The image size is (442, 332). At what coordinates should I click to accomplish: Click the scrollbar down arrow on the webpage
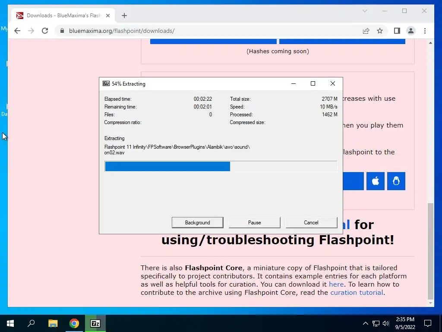tap(430, 303)
